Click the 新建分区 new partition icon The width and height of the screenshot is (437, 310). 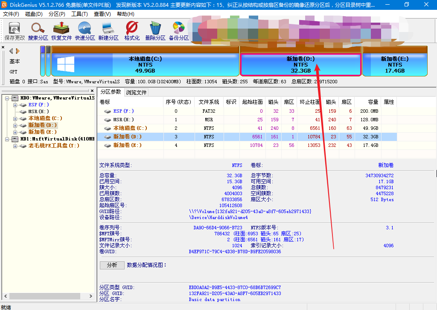pos(108,31)
